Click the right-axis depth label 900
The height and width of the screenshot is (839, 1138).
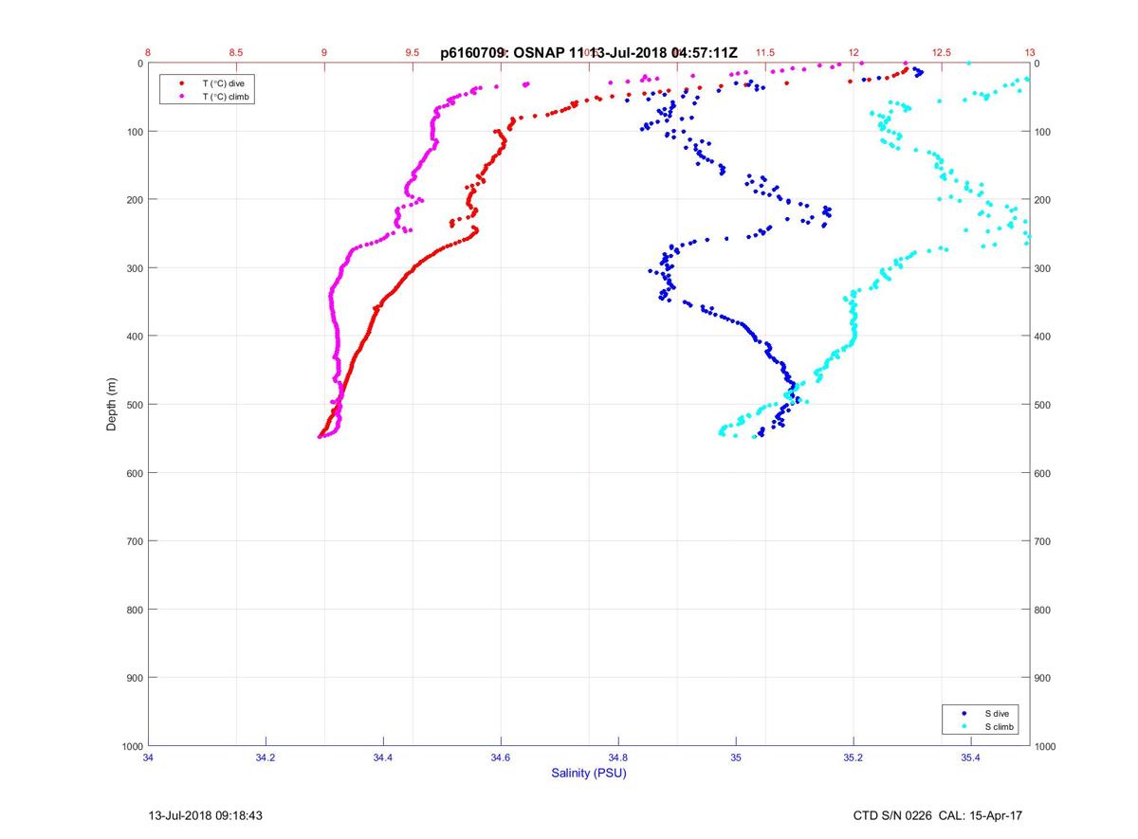tap(1044, 678)
